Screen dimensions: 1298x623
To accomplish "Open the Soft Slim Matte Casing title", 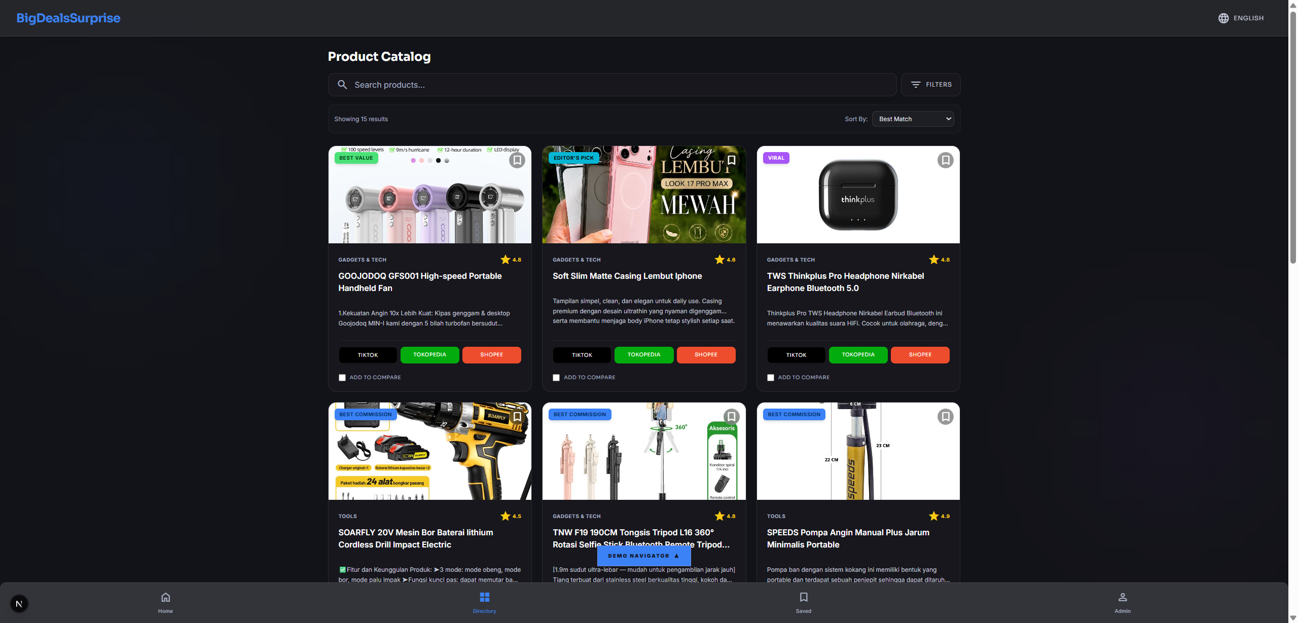I will tap(627, 276).
